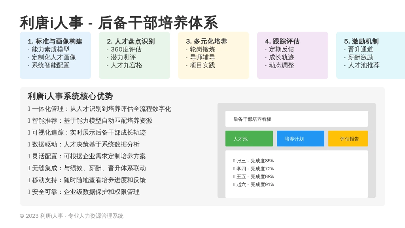Click the 一体化管理 bullet item
This screenshot has height=228, width=405.
click(x=99, y=109)
